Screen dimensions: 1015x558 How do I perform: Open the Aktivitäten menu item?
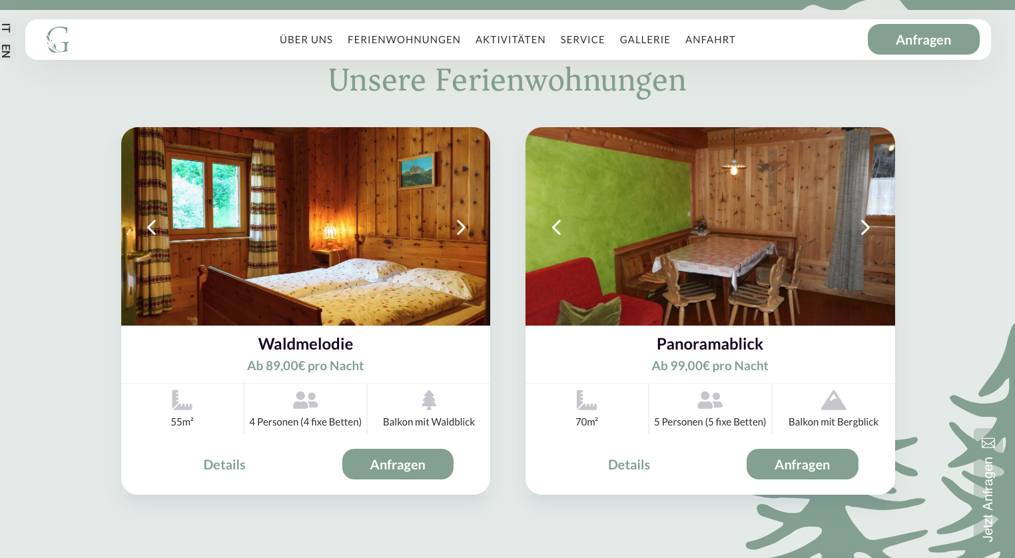pyautogui.click(x=510, y=40)
